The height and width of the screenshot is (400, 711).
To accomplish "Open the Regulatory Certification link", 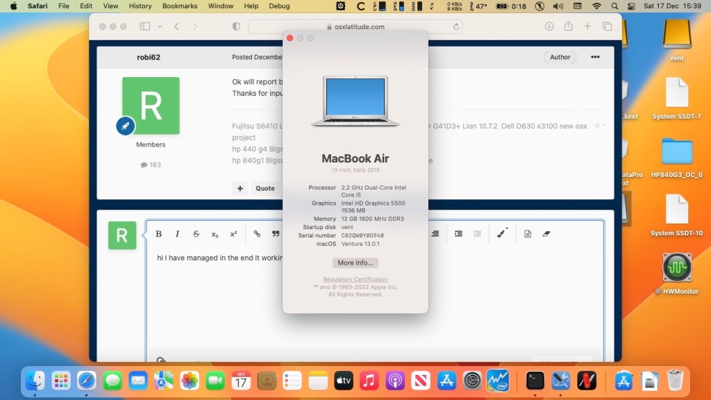I will point(355,279).
